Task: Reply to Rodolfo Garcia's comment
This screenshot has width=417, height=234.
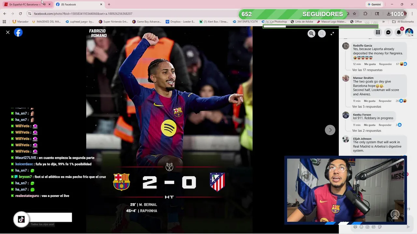Action: [385, 64]
